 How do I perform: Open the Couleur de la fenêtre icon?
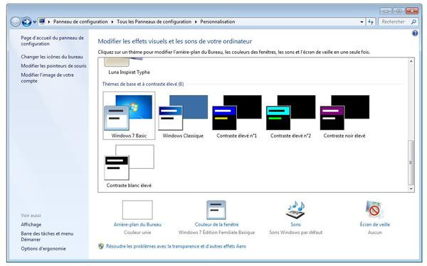click(x=216, y=210)
